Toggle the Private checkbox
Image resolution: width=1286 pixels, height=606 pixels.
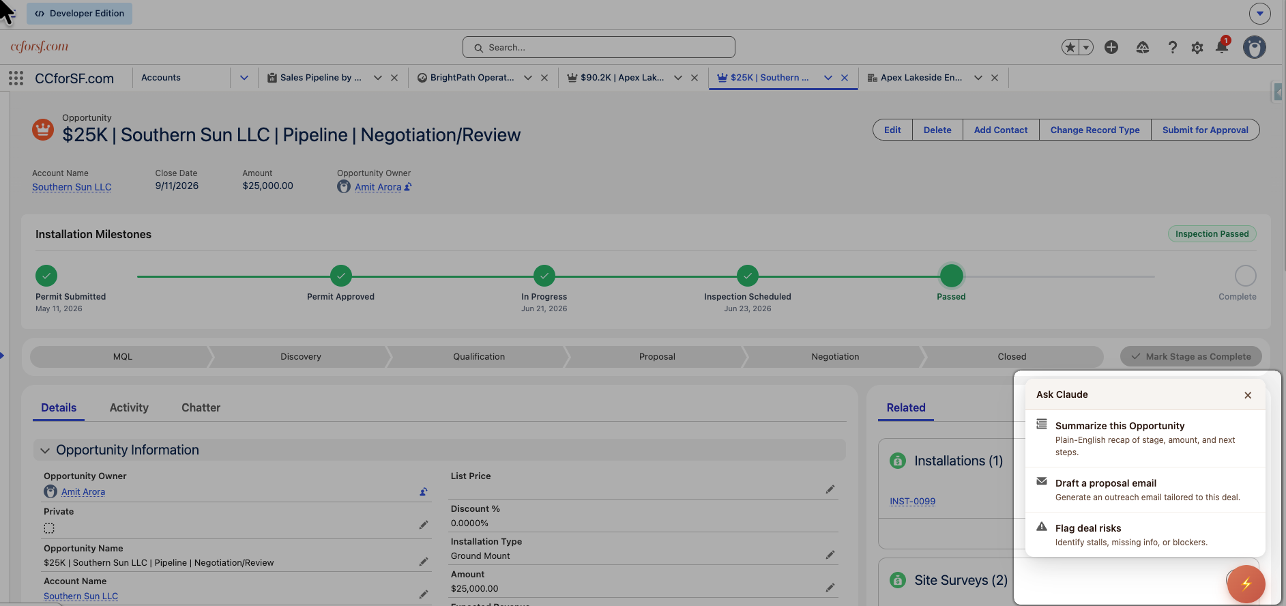click(49, 528)
